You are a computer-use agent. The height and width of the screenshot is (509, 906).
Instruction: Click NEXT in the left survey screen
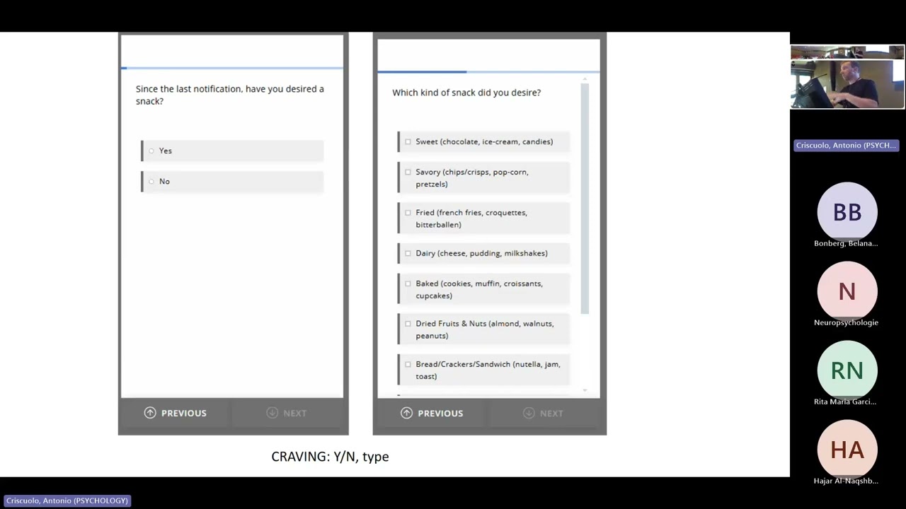click(x=287, y=413)
